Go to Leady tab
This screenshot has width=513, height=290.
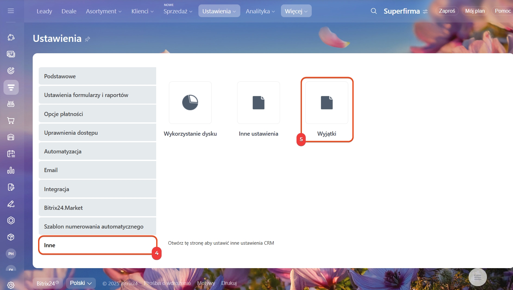(44, 11)
